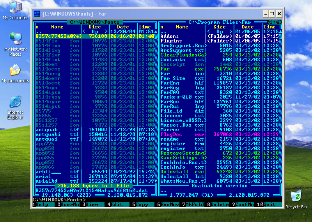Select Macros txt file

pyautogui.click(x=220, y=130)
